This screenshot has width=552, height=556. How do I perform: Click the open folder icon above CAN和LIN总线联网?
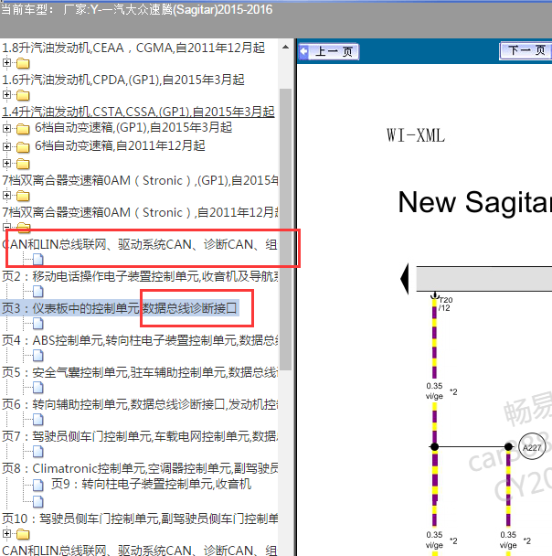coord(24,227)
